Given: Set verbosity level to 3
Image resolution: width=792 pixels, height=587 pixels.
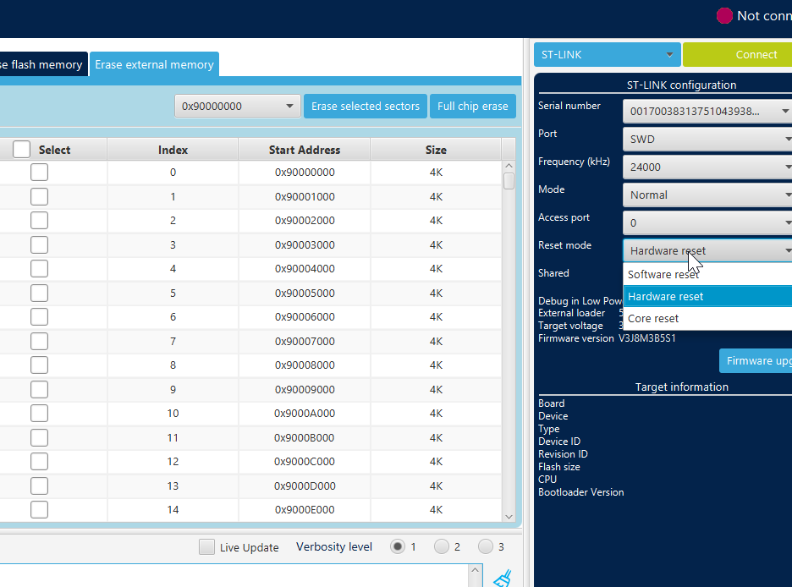Looking at the screenshot, I should coord(486,546).
